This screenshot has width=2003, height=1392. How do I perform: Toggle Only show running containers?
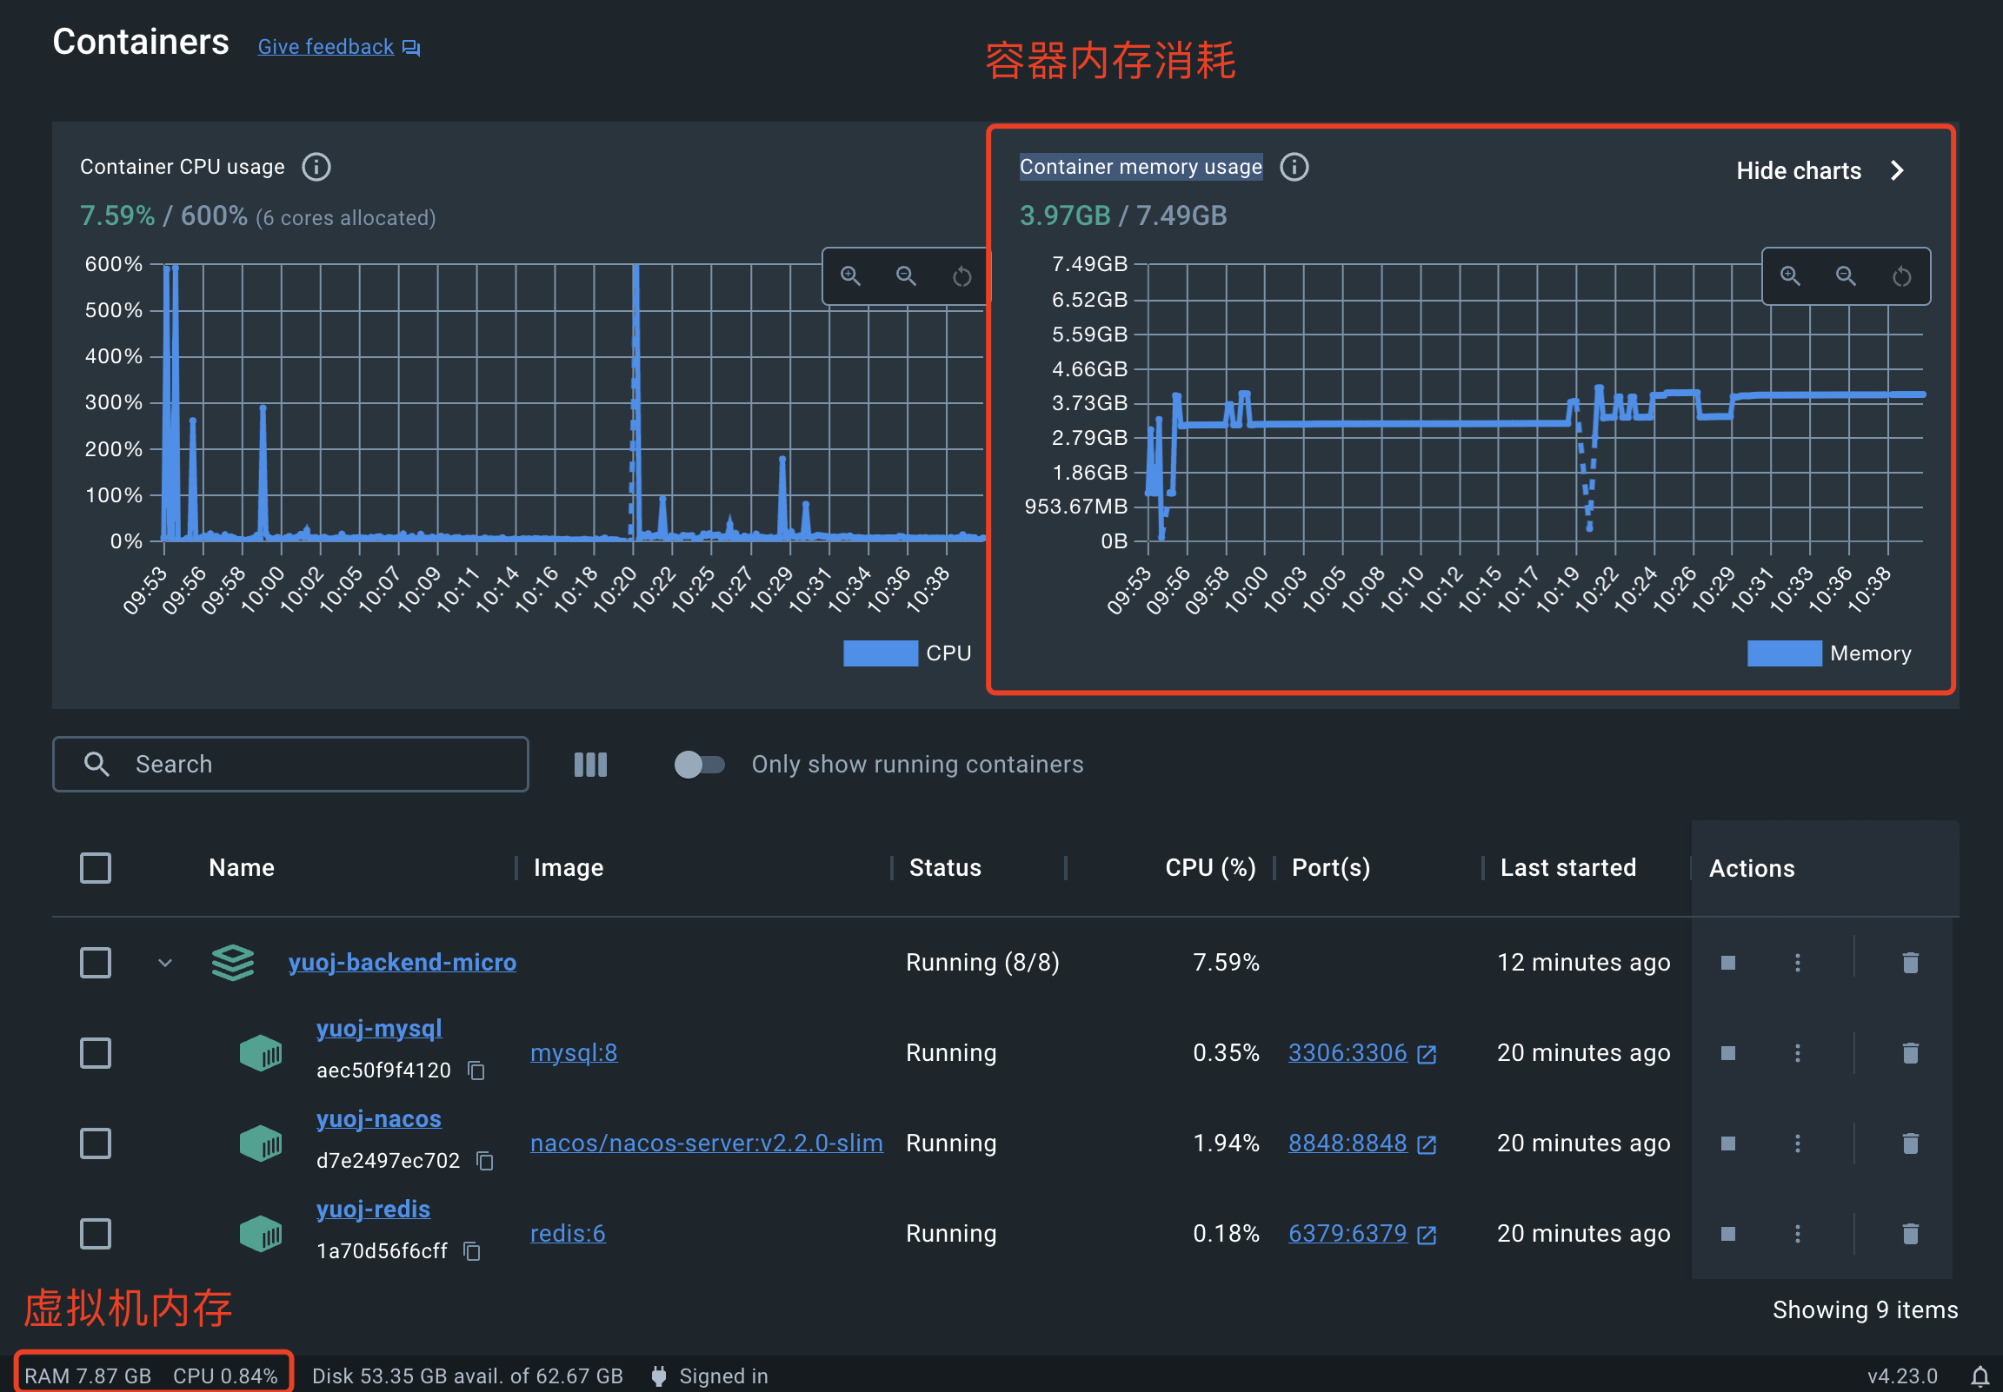click(x=699, y=764)
